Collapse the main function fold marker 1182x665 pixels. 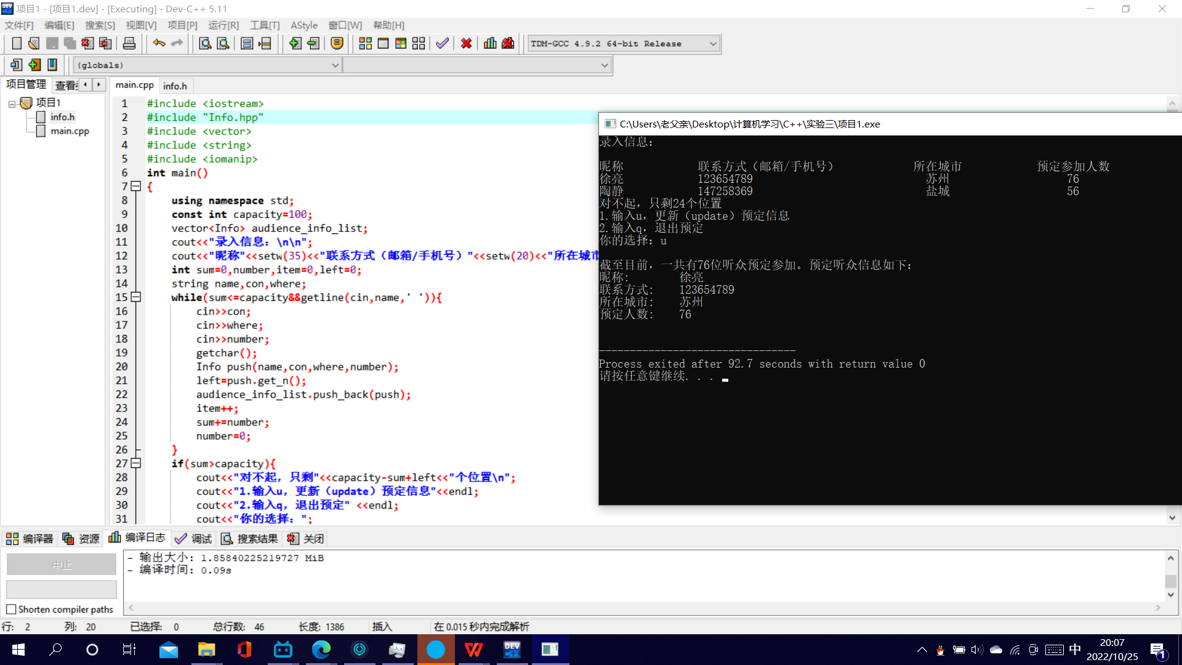[136, 186]
